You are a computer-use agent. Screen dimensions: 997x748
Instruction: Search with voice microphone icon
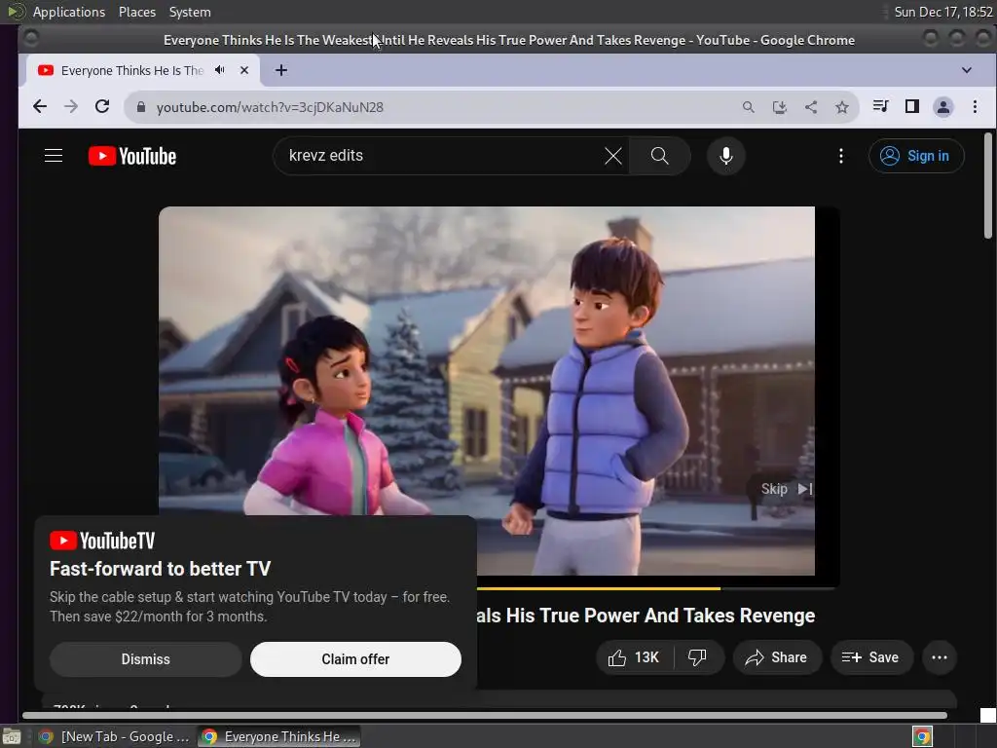coord(726,156)
